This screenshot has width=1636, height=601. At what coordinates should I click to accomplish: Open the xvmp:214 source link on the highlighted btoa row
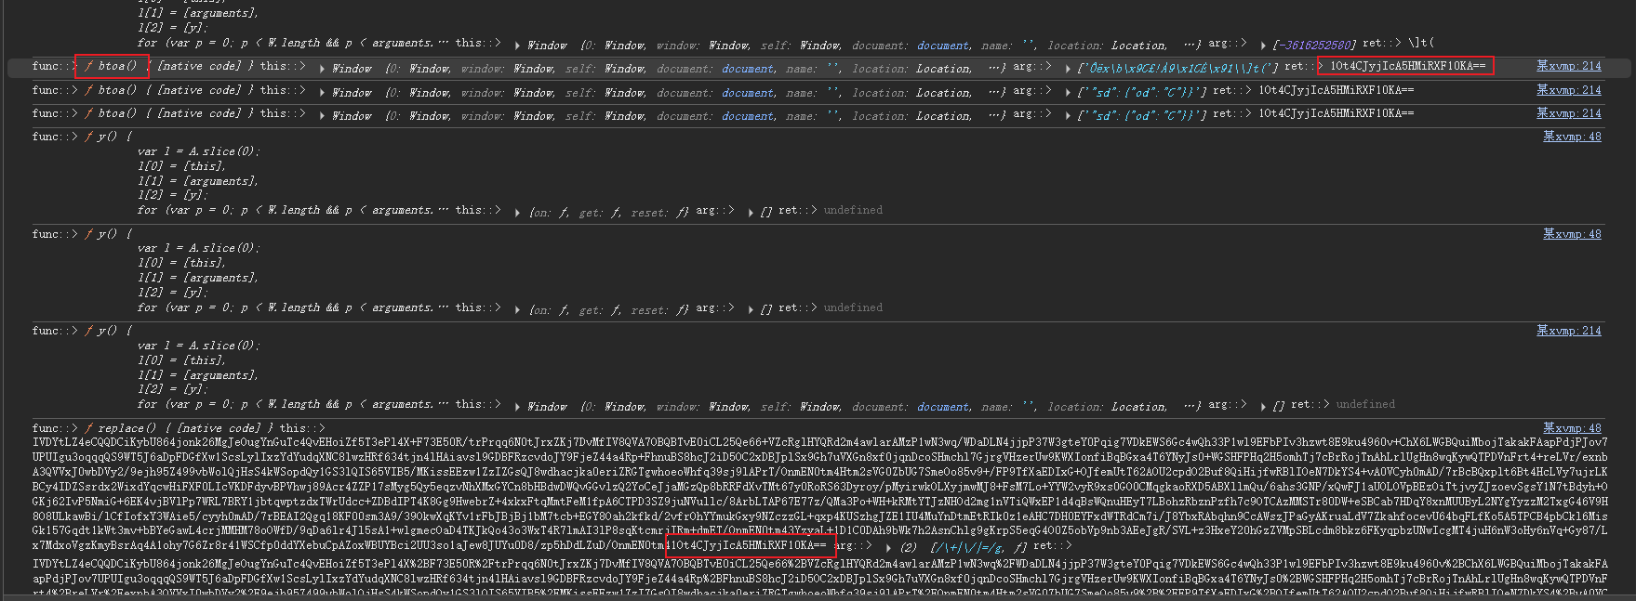[x=1568, y=66]
